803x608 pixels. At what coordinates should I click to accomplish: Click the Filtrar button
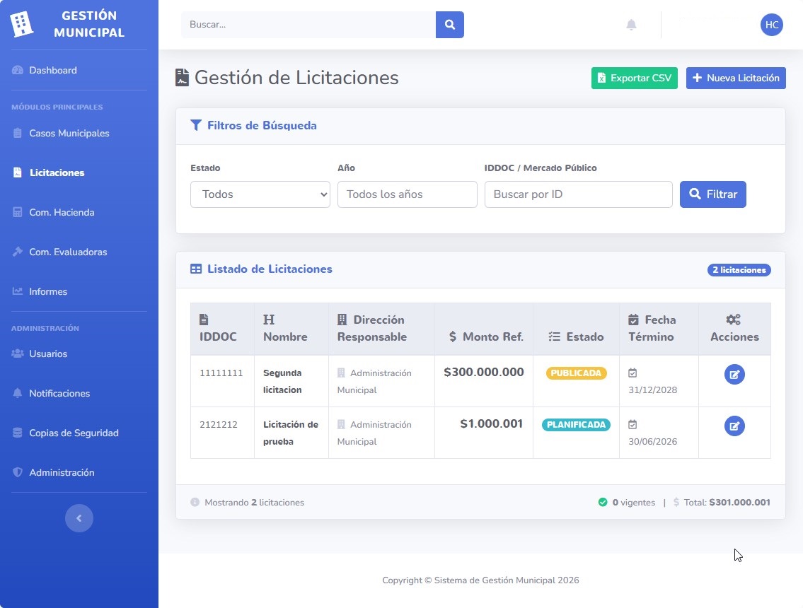712,194
